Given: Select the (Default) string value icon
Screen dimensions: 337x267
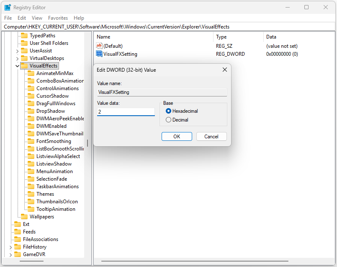Looking at the screenshot, I should point(99,46).
